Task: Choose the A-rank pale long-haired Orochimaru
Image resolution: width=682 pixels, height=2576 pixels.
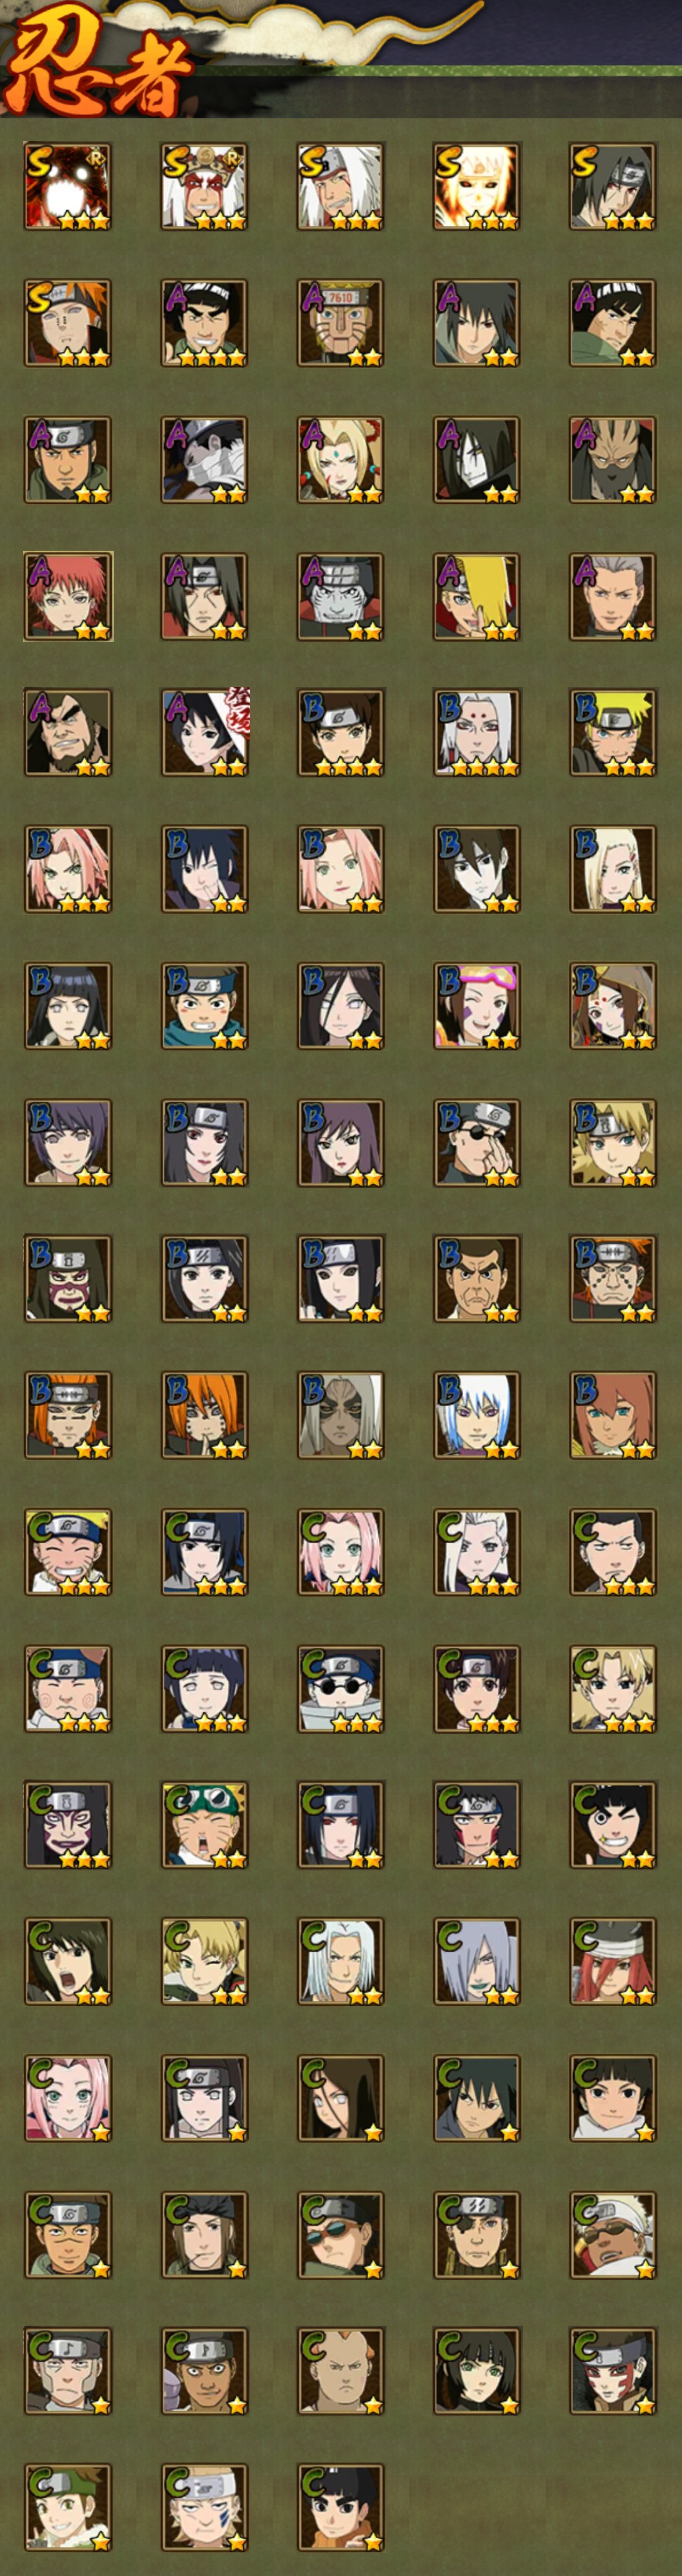Action: click(476, 460)
